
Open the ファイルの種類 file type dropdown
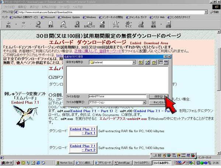click(144, 102)
